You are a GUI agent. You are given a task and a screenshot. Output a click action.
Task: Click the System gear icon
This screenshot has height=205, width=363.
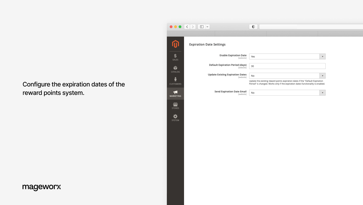point(175,118)
